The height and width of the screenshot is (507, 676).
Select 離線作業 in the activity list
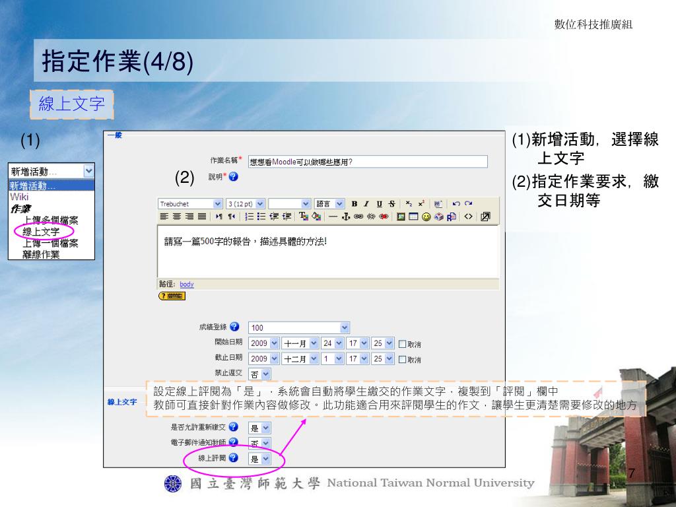pos(41,254)
